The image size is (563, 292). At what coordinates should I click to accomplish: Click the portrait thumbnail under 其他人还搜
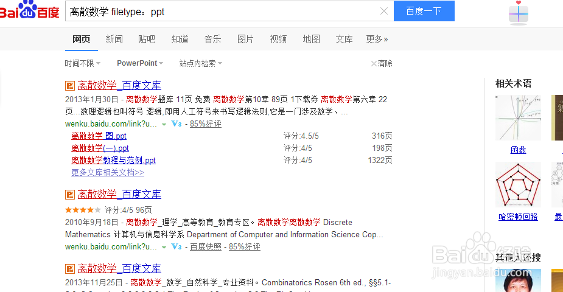coord(518,280)
